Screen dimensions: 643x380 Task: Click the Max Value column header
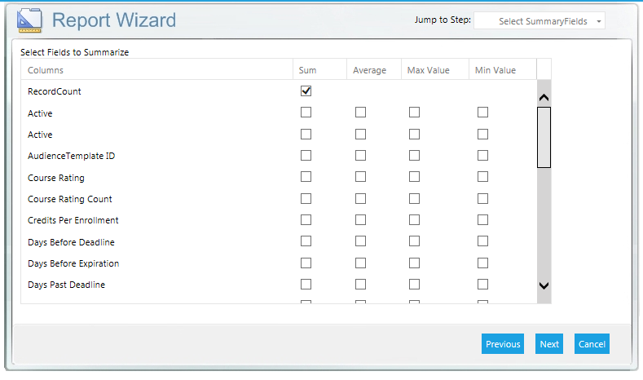pyautogui.click(x=427, y=70)
